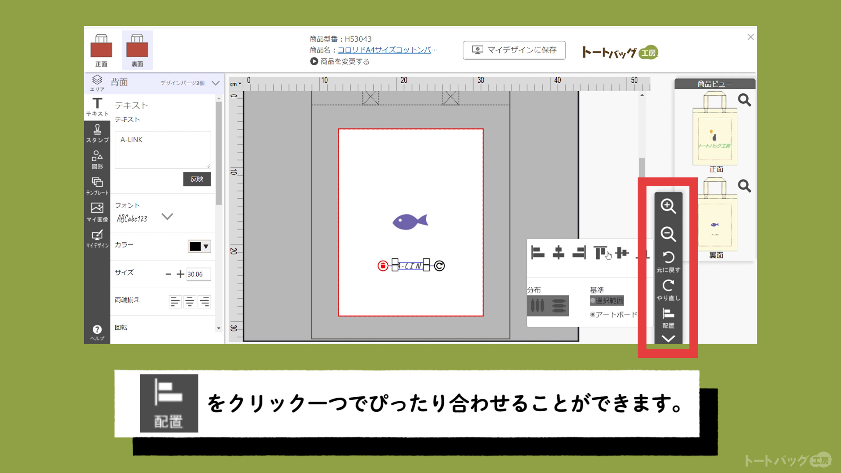Zoom in on the canvas
841x473 pixels.
[668, 206]
